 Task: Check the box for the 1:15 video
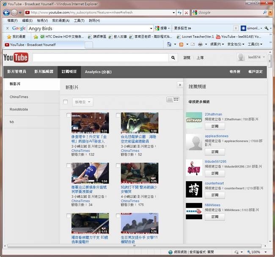coord(69,216)
